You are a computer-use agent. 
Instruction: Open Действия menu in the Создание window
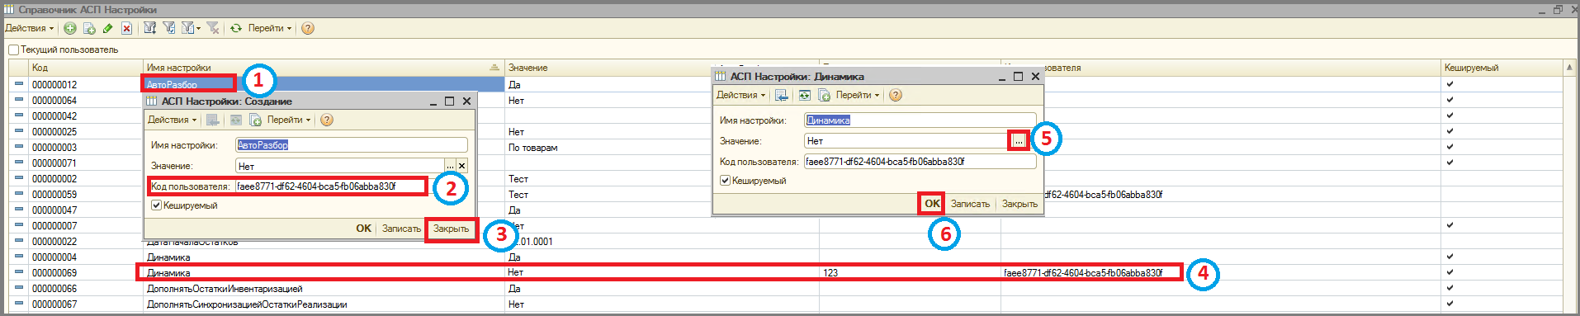click(172, 120)
